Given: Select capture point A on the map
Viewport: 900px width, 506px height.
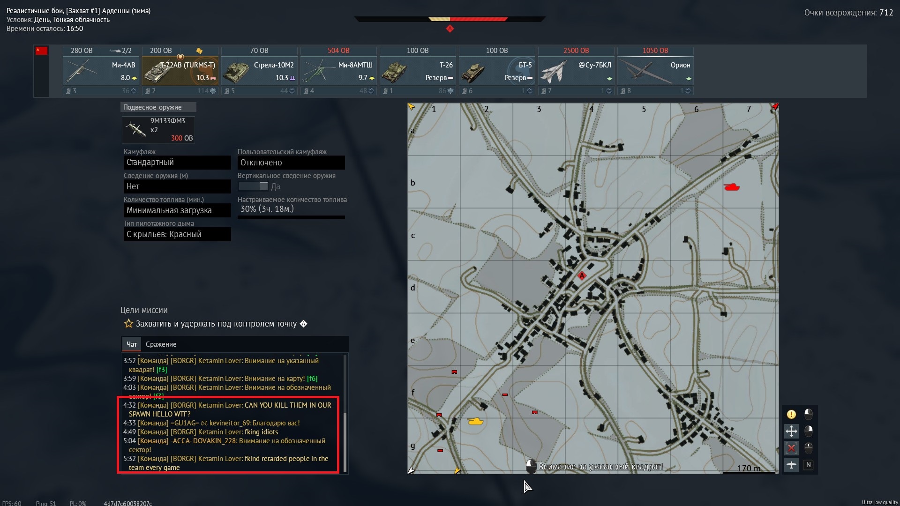Looking at the screenshot, I should (582, 275).
